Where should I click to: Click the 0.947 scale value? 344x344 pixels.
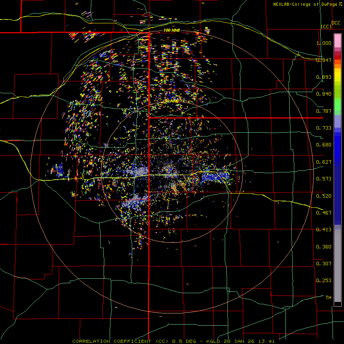[324, 60]
